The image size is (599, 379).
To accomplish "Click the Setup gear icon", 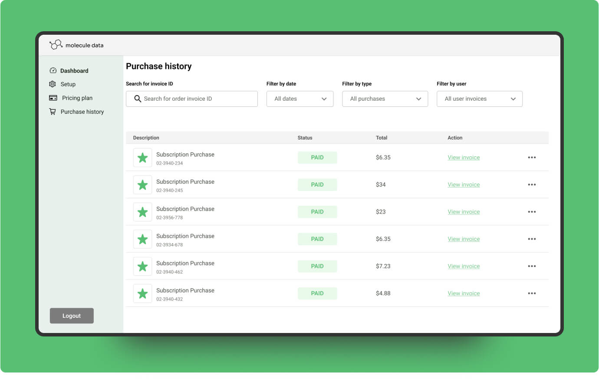I will [x=53, y=84].
